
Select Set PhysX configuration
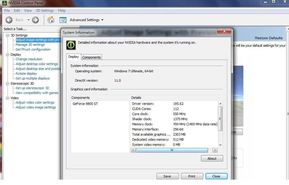[x=33, y=49]
